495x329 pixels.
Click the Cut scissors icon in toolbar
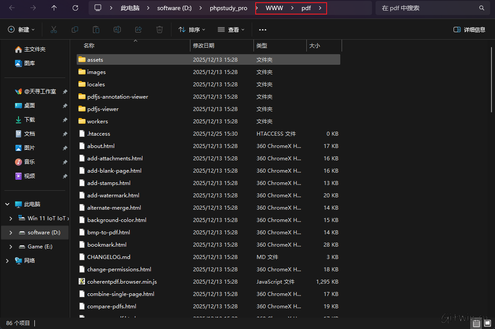[54, 30]
